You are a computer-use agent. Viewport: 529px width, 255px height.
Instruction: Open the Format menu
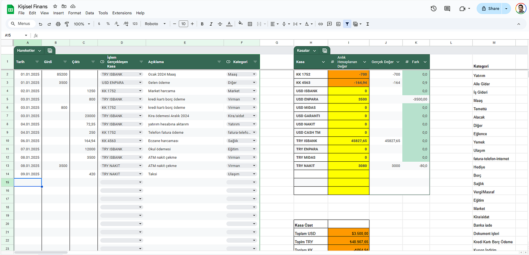[75, 13]
